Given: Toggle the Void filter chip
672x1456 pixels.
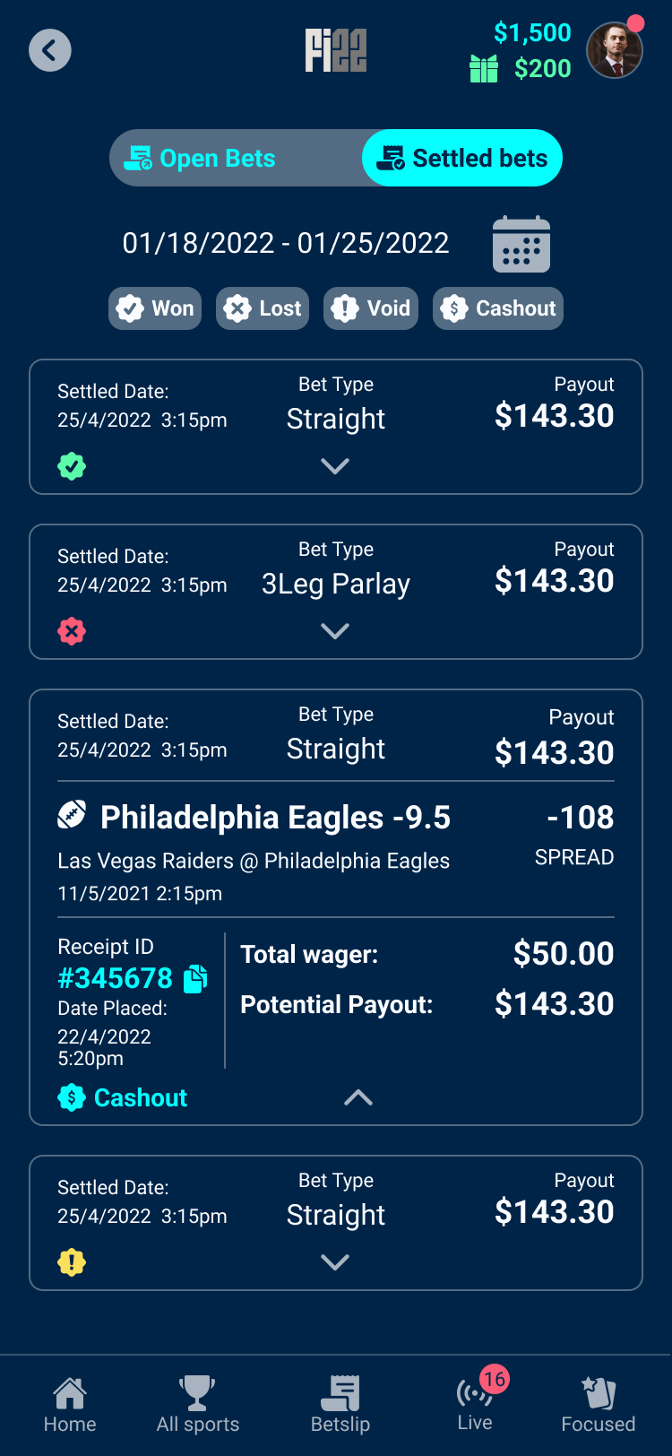Looking at the screenshot, I should pos(371,308).
